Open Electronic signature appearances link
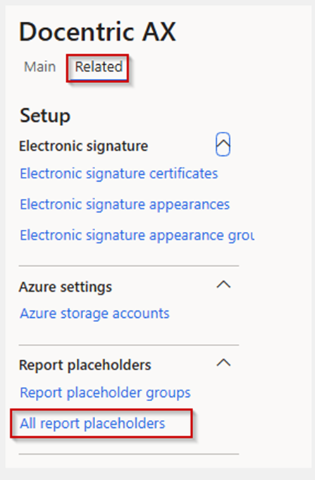The height and width of the screenshot is (480, 315). click(125, 204)
